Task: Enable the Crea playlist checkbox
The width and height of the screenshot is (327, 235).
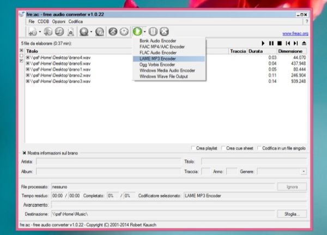Action: click(x=193, y=148)
